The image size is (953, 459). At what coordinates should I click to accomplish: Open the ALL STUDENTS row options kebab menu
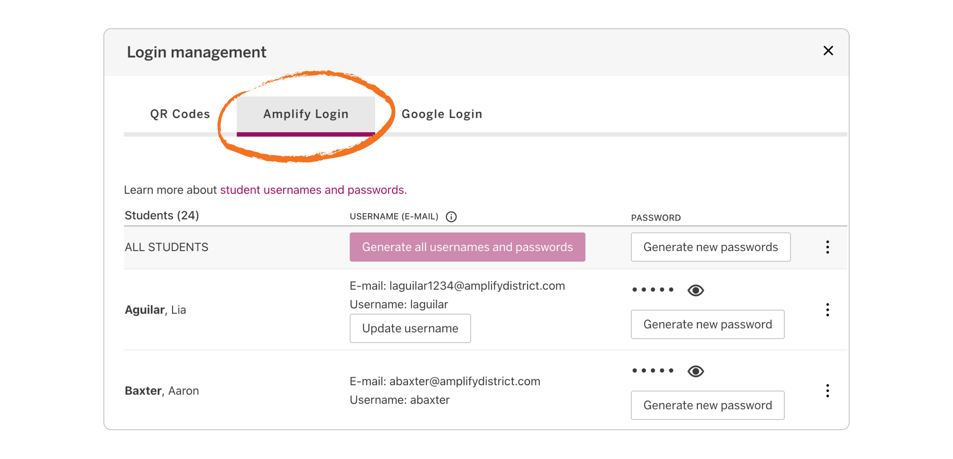click(x=828, y=247)
